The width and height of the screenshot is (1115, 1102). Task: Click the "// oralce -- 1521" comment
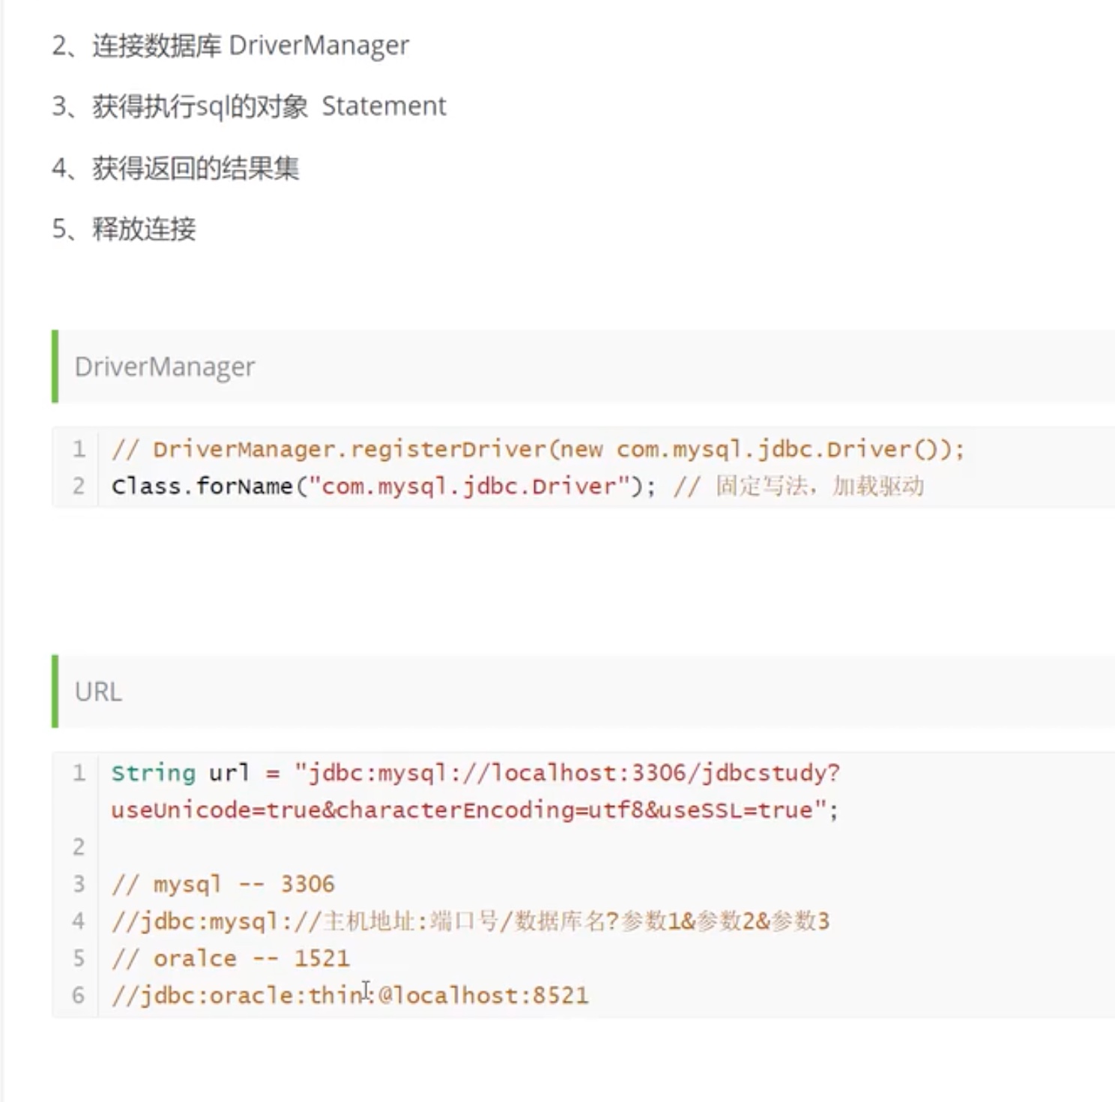[230, 959]
